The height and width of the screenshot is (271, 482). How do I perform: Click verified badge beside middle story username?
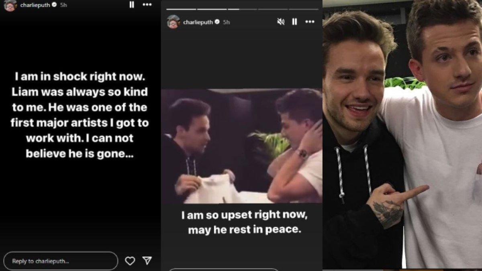point(217,22)
